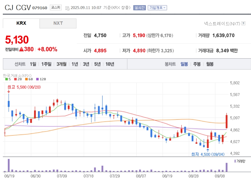Click the latest tall volume bar on 09/11
The image size is (251, 182).
(226, 167)
